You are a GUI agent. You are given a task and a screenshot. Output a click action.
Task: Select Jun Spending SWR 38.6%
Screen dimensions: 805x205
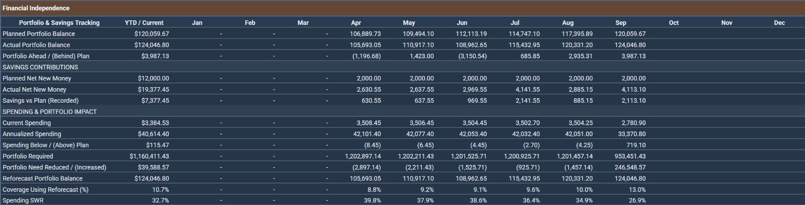478,200
